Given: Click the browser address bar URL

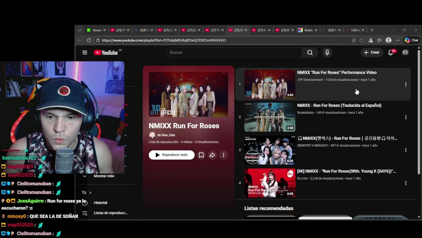Looking at the screenshot, I should 164,40.
